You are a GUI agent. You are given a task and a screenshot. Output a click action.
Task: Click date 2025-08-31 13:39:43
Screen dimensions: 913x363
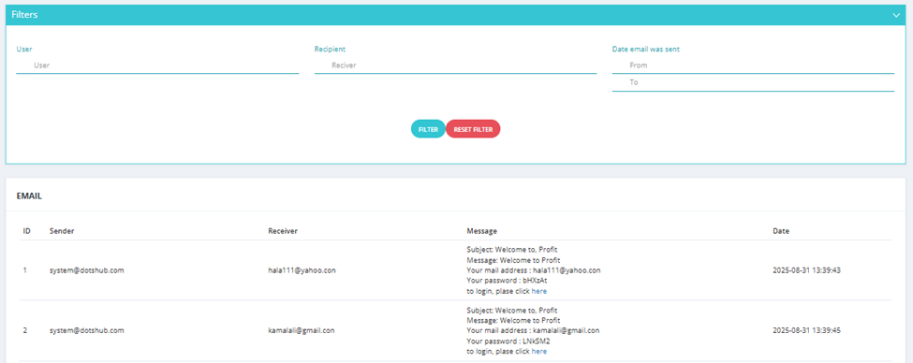[807, 270]
